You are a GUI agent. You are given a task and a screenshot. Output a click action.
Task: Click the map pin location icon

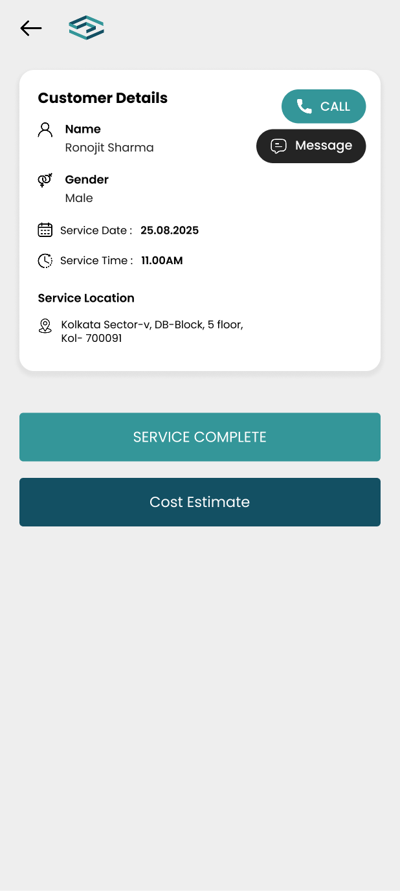click(45, 326)
